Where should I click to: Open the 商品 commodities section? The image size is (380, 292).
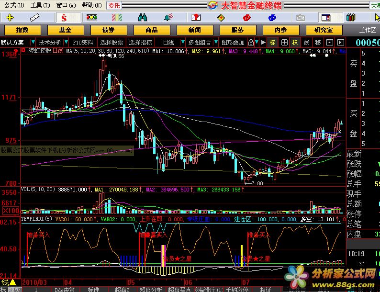152,30
